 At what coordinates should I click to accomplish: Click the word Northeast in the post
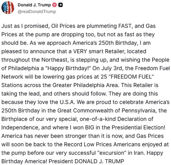[x=54, y=60]
